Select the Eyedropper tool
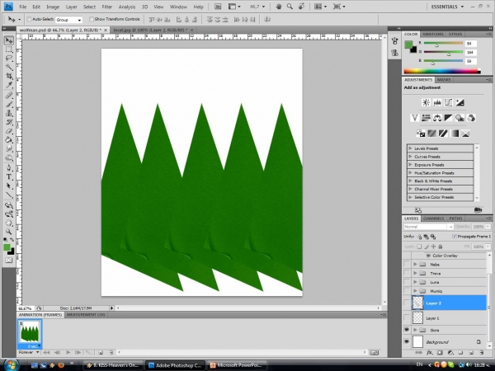The width and height of the screenshot is (495, 371). (9, 85)
